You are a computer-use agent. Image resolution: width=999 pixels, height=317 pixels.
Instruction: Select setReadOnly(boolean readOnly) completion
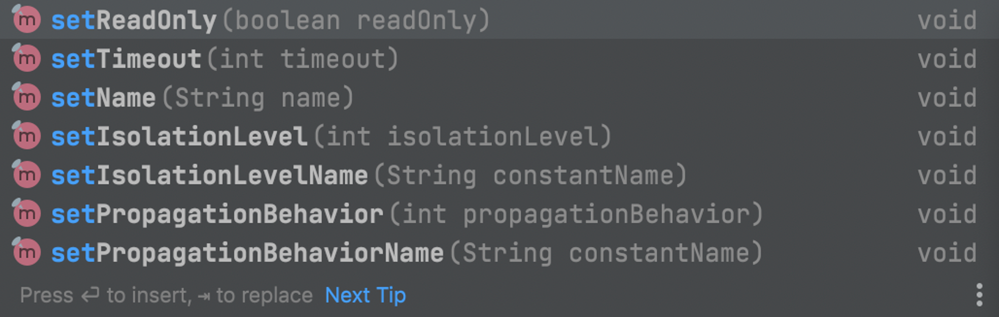tap(499, 20)
